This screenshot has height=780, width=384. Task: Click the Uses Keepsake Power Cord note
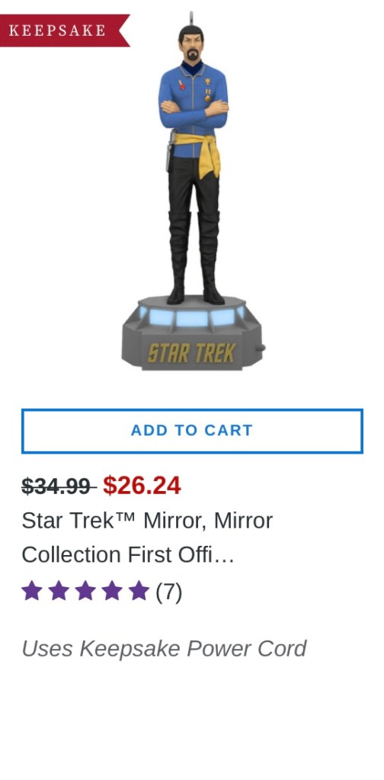[x=164, y=649]
